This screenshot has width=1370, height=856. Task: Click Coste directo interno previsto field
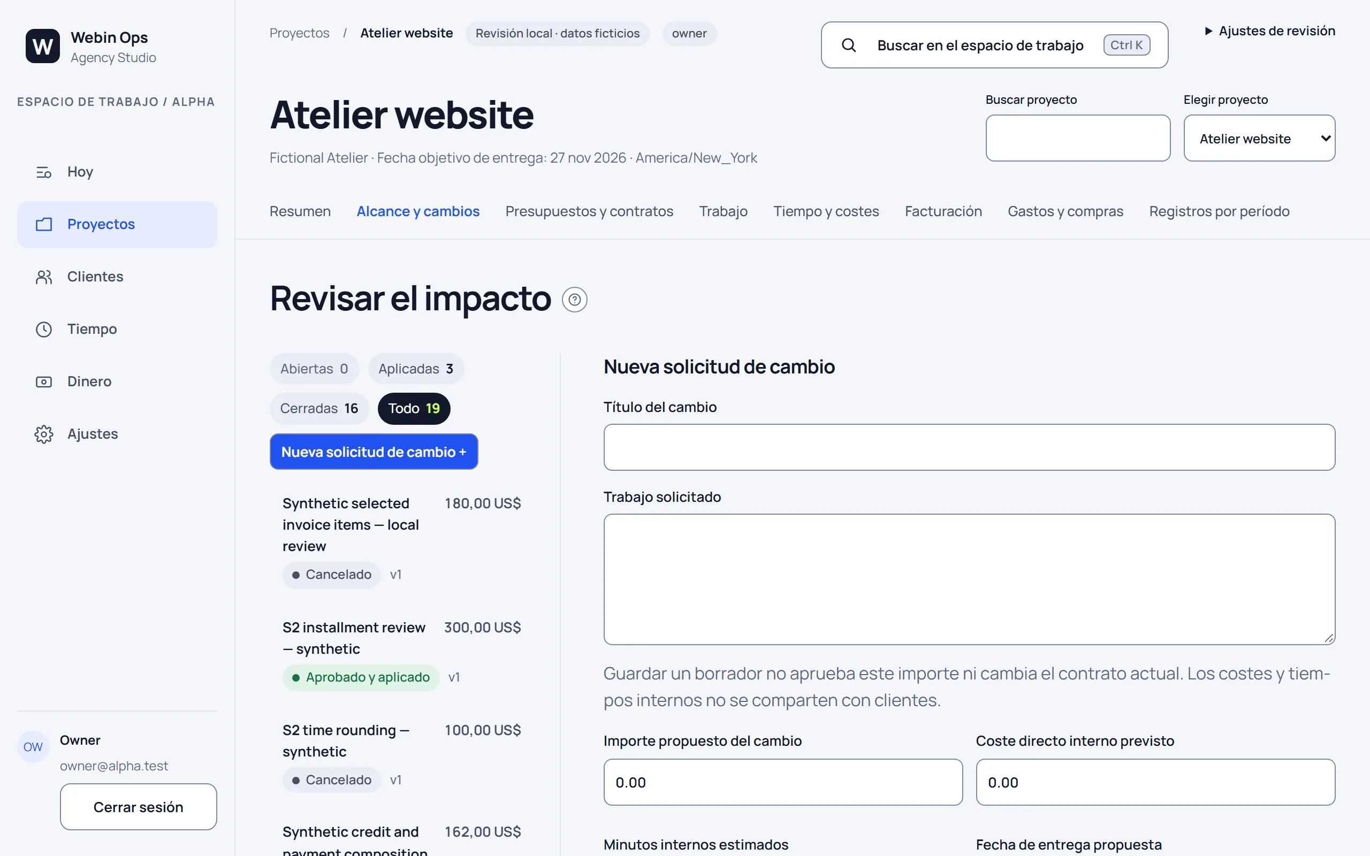[x=1155, y=782]
